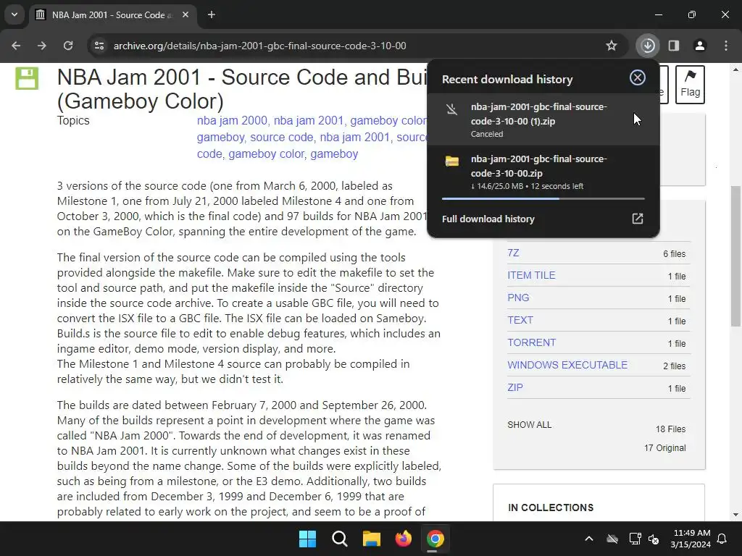Click the OneDrive tray icon
Image resolution: width=742 pixels, height=556 pixels.
612,539
